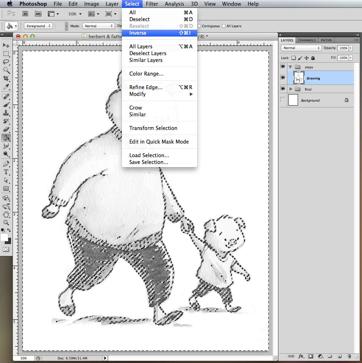Open the Layers panel options menu
This screenshot has height=363, width=362.
[x=356, y=40]
